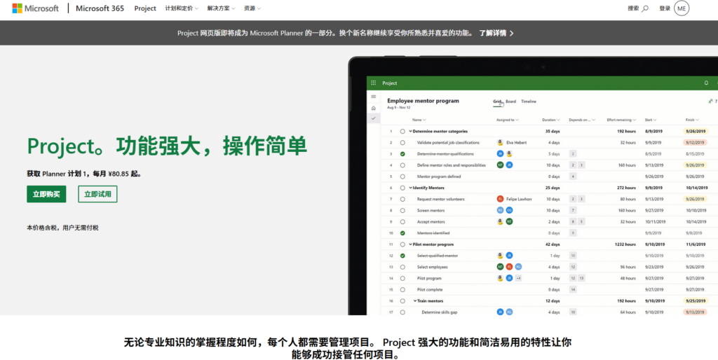Click the ME account avatar
The width and height of the screenshot is (718, 360).
click(682, 8)
